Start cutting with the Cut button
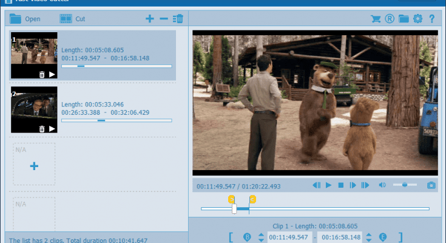Image resolution: width=446 pixels, height=243 pixels. pos(72,19)
